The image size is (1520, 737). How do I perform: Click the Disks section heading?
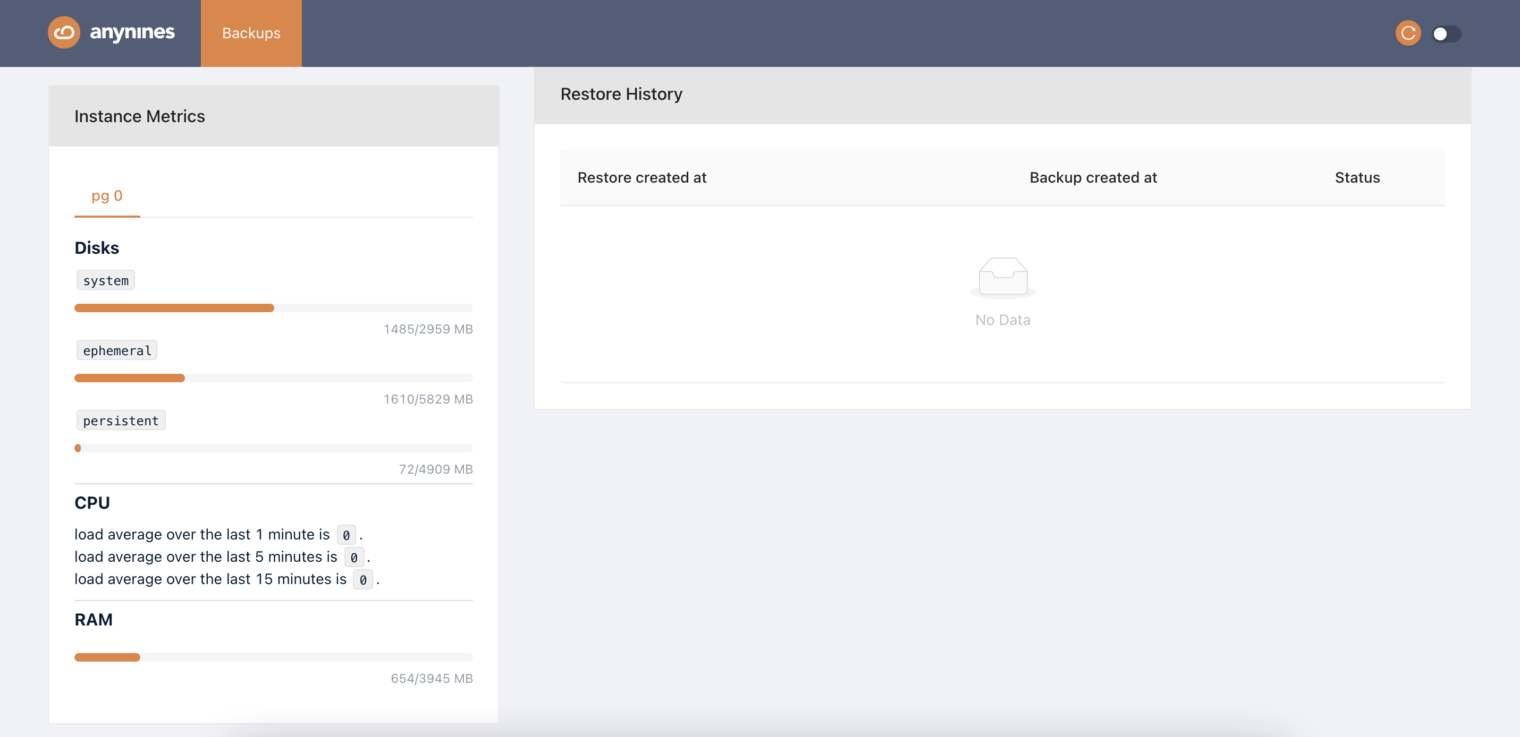coord(97,247)
